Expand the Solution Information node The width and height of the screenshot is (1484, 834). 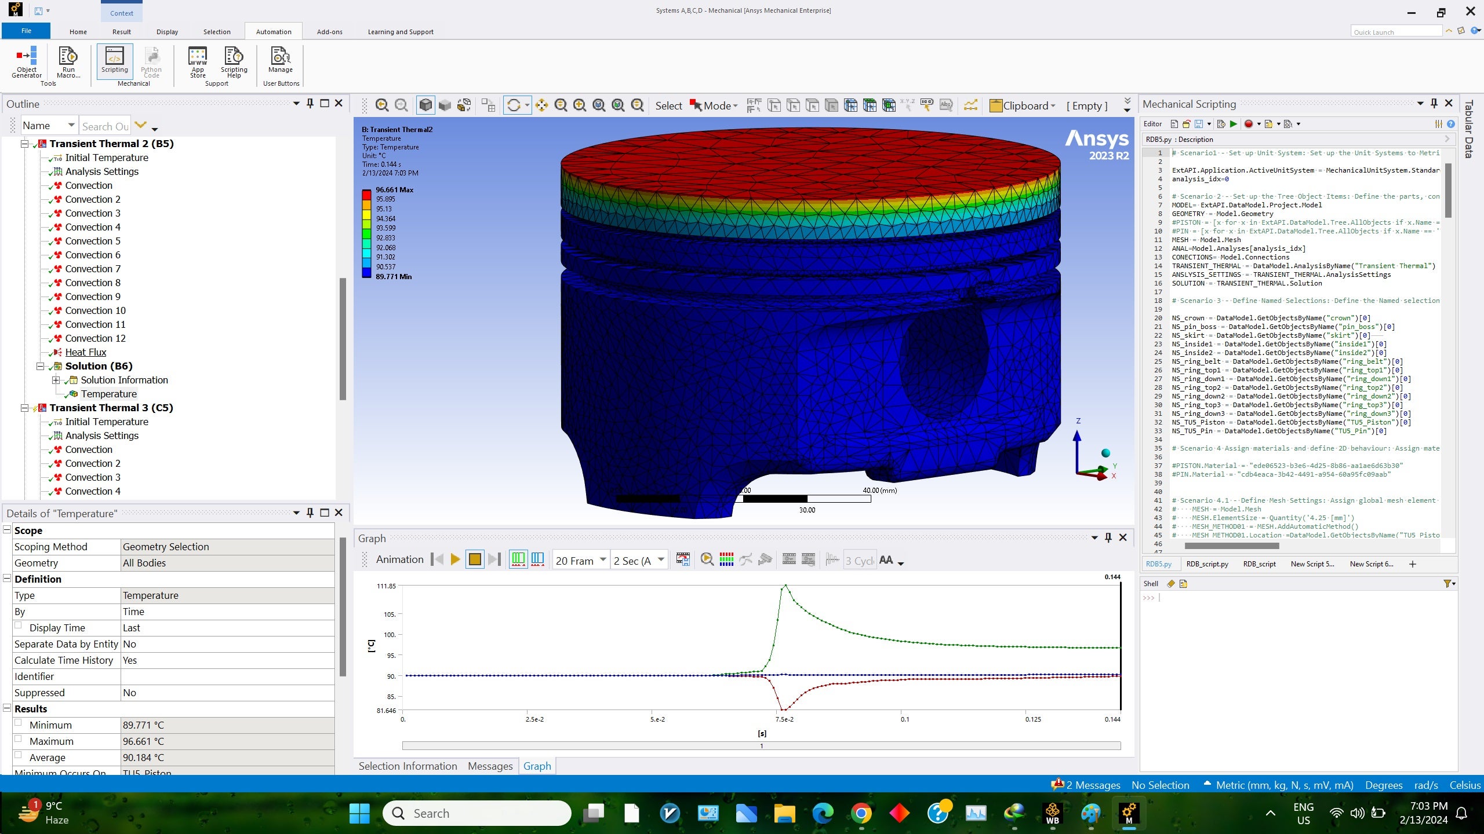click(56, 380)
